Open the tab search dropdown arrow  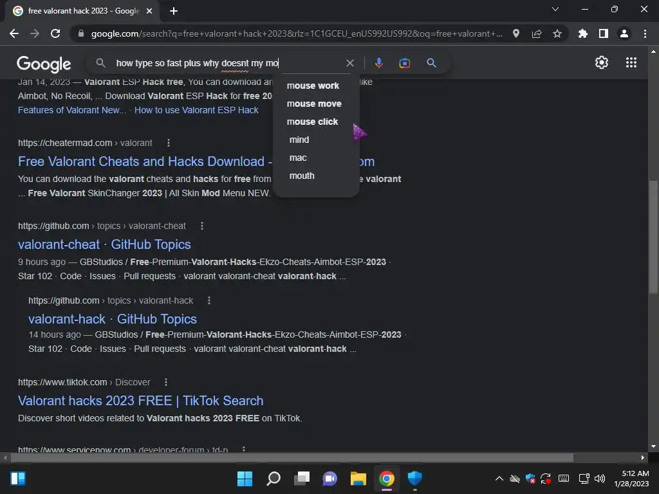[x=555, y=9]
